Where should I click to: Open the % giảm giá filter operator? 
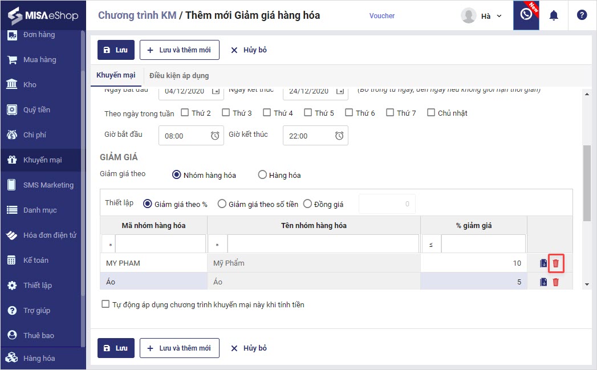pyautogui.click(x=431, y=245)
